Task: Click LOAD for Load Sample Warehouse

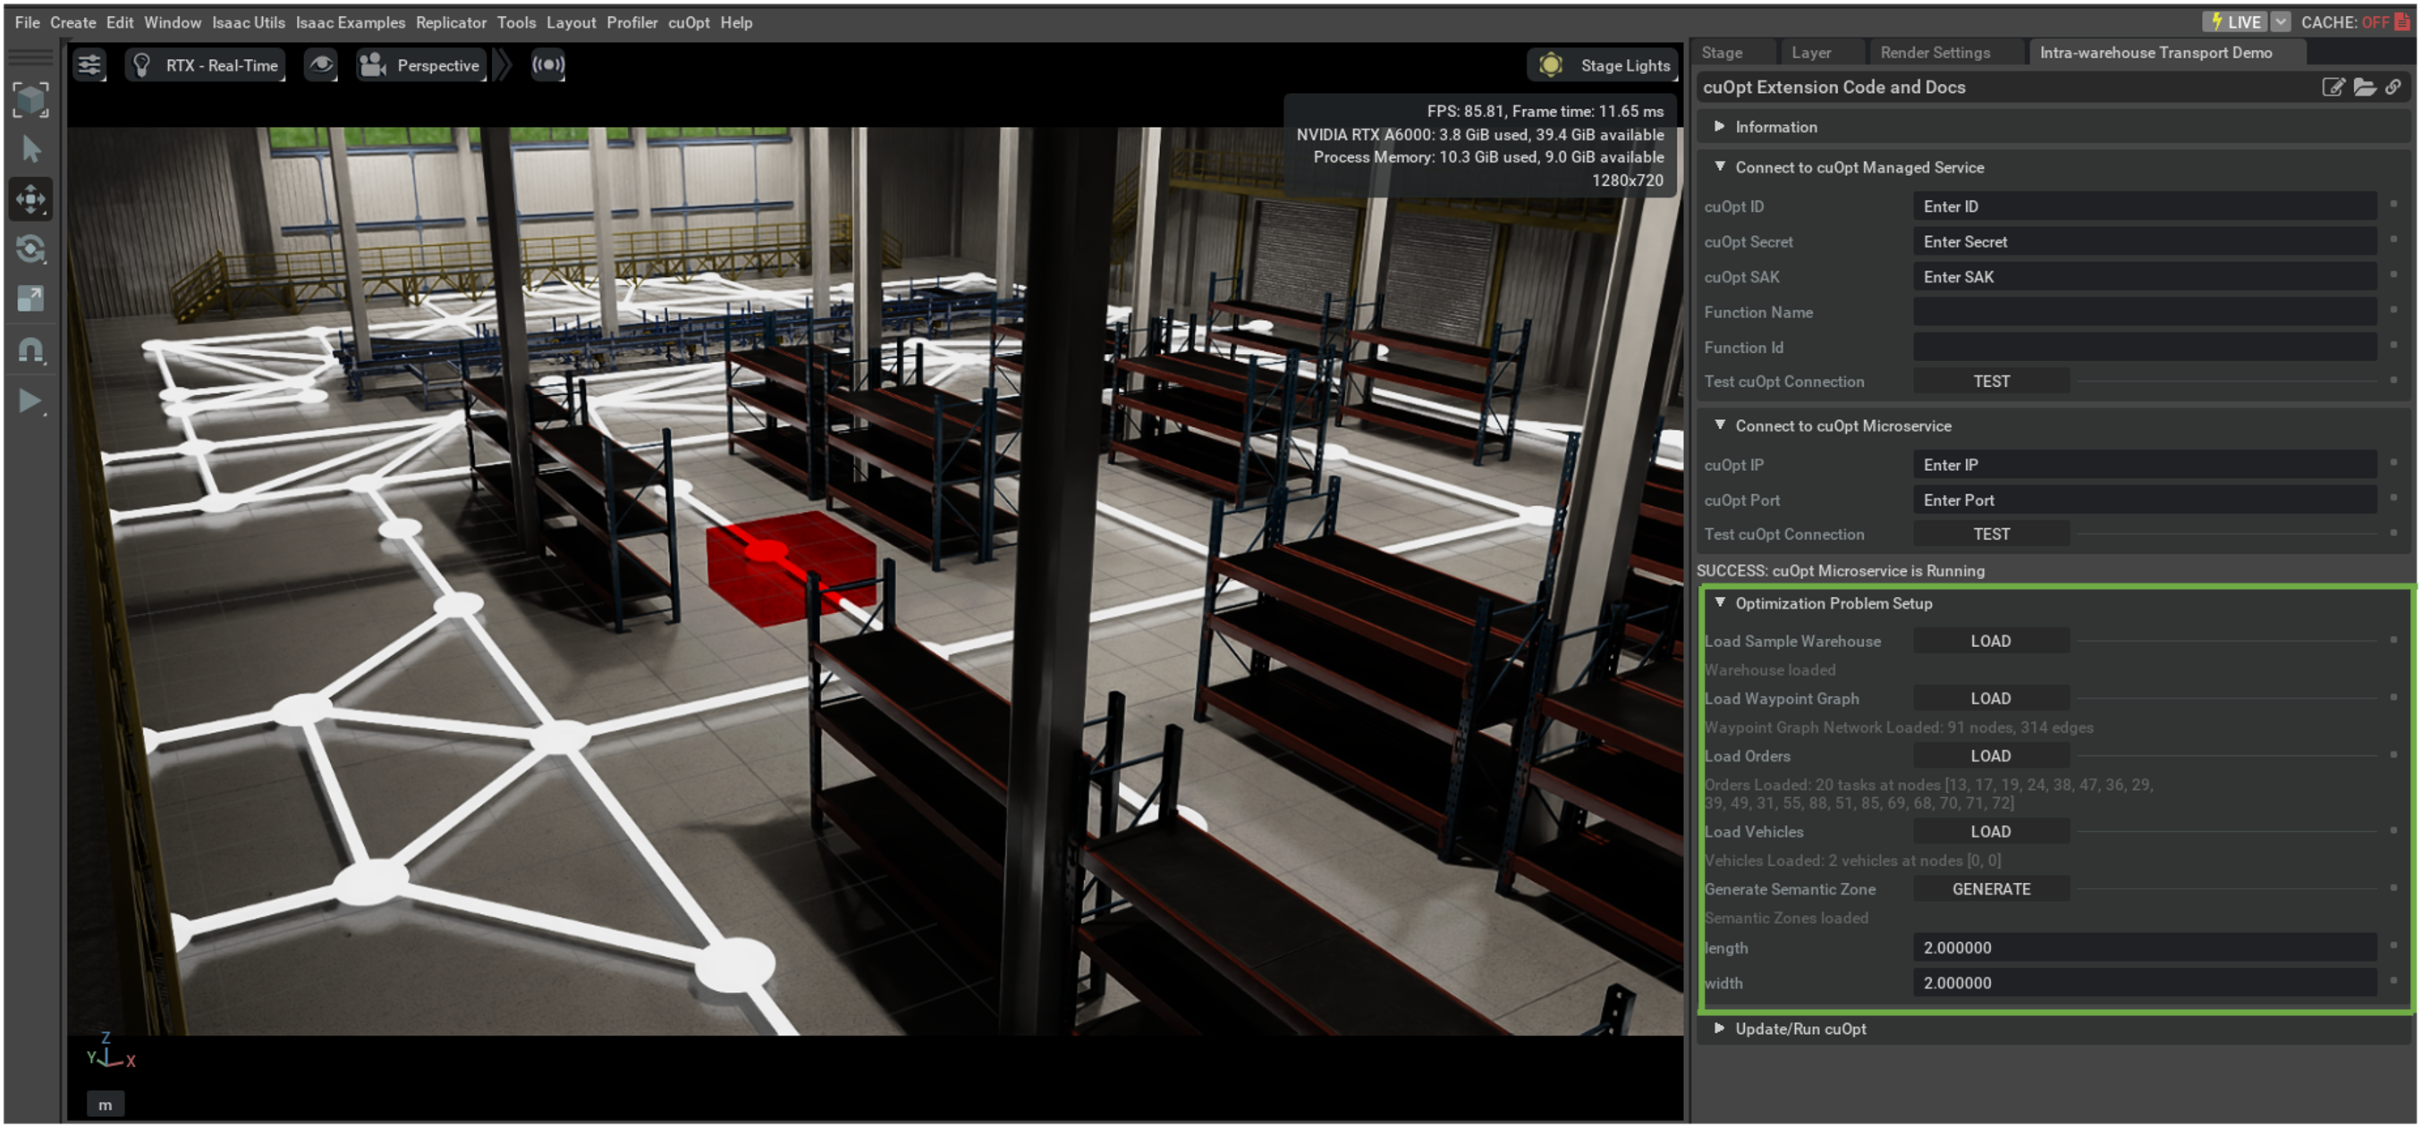Action: click(x=1992, y=641)
